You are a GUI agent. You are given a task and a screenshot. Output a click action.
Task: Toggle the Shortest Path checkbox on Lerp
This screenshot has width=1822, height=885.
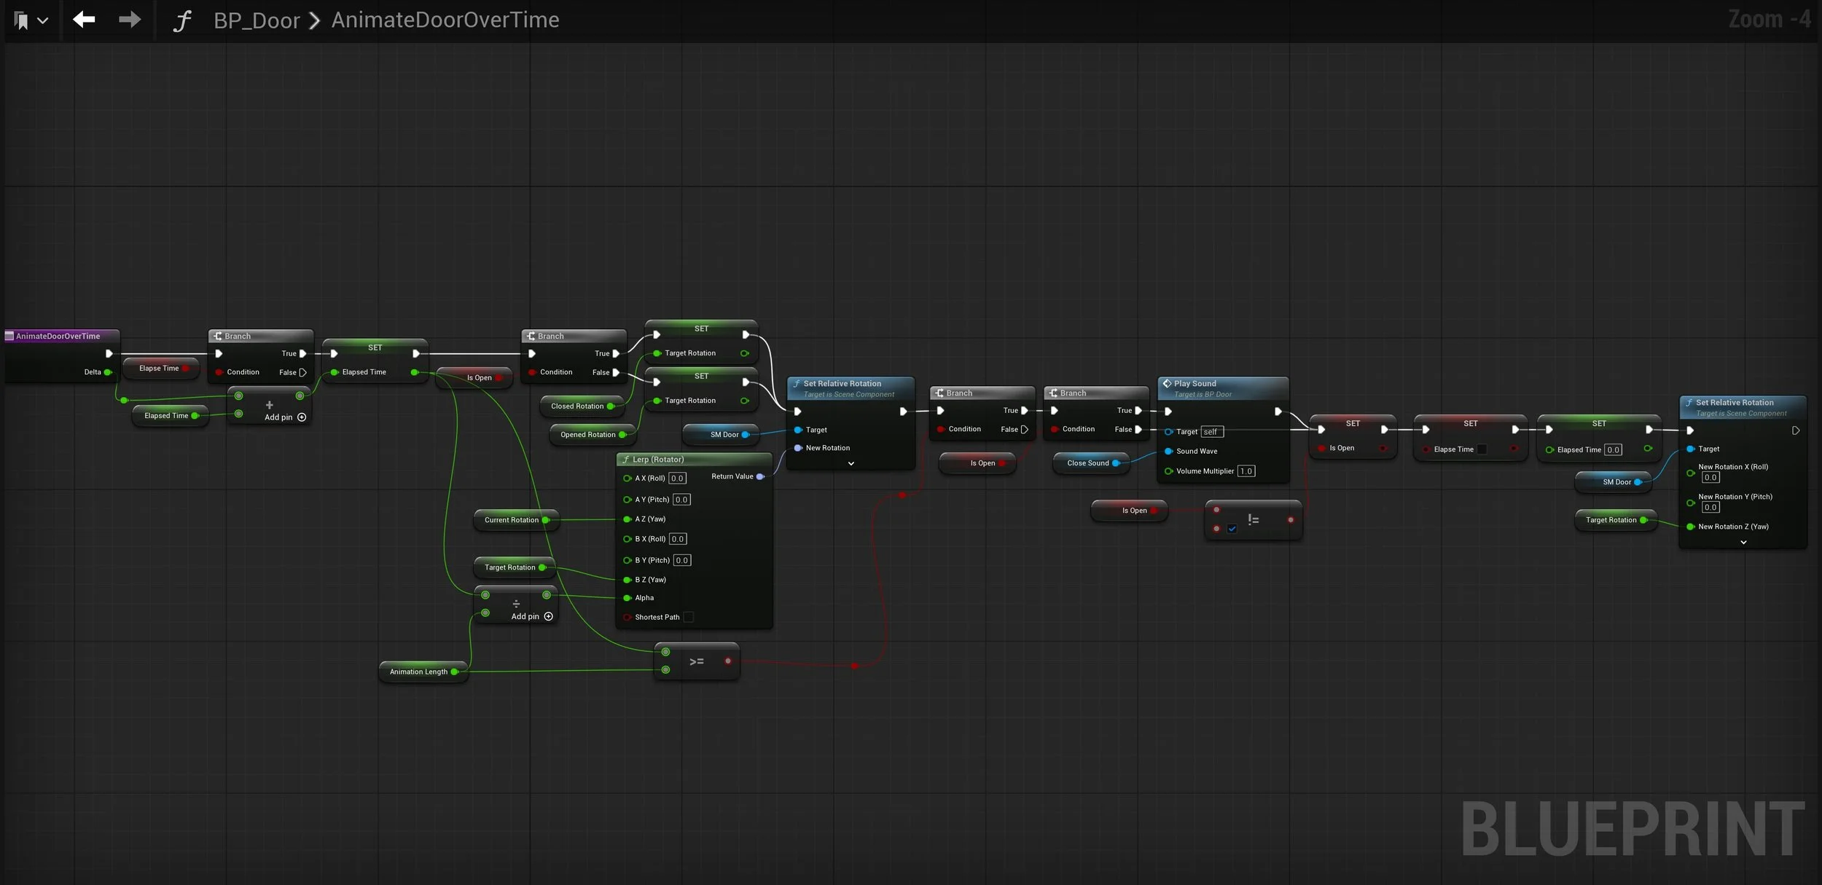688,617
